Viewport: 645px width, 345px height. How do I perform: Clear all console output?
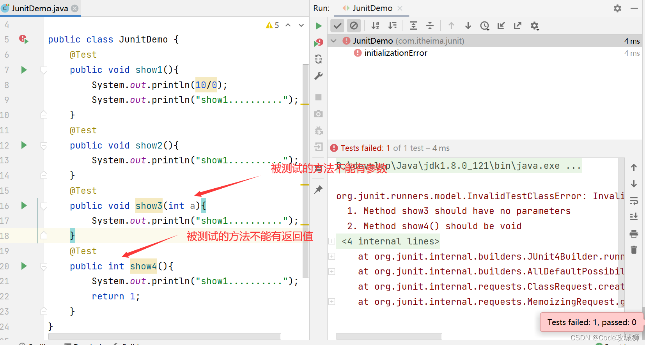[x=634, y=250]
